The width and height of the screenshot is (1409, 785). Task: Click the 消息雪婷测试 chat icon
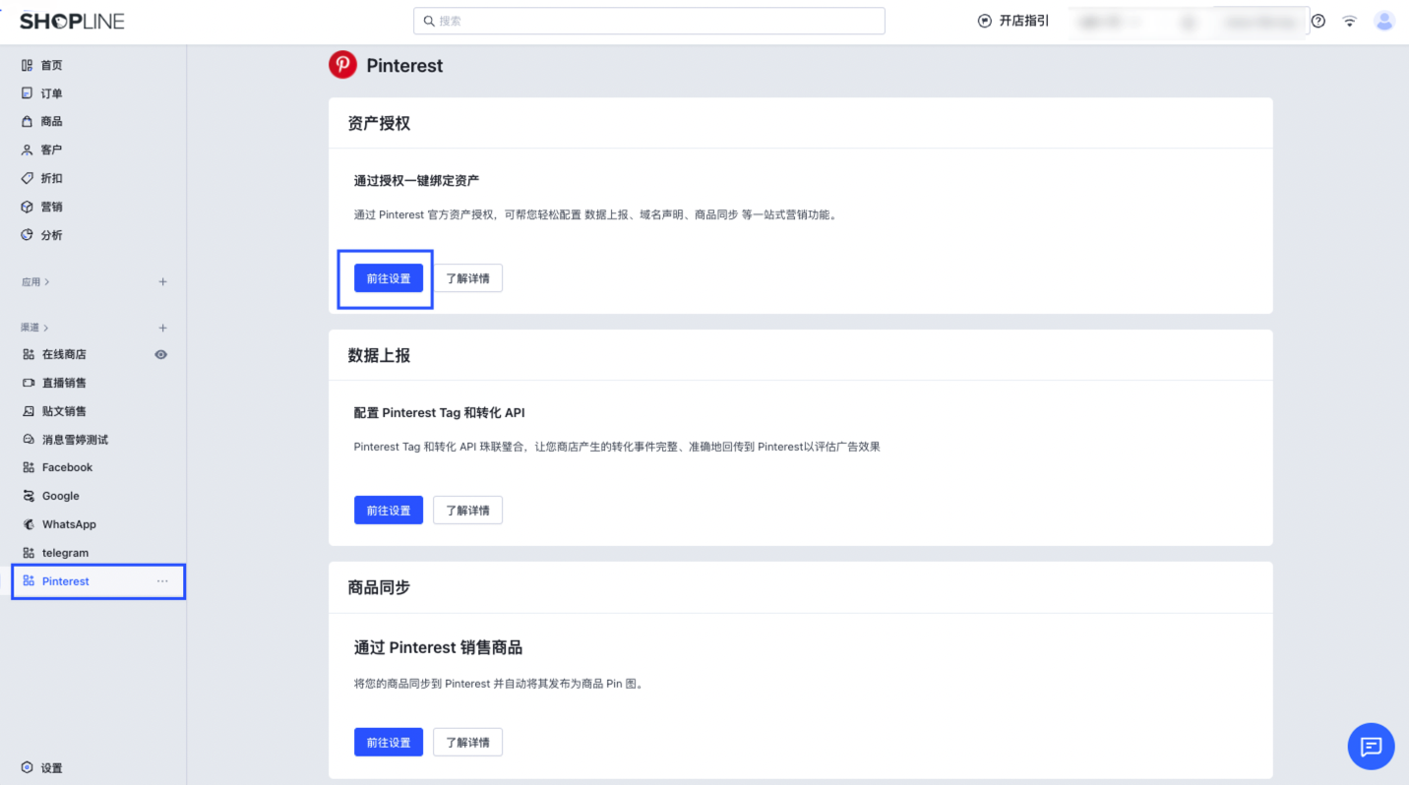pyautogui.click(x=29, y=440)
